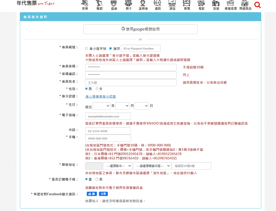The width and height of the screenshot is (276, 211).
Task: Expand the 月 month selector
Action: point(122,106)
